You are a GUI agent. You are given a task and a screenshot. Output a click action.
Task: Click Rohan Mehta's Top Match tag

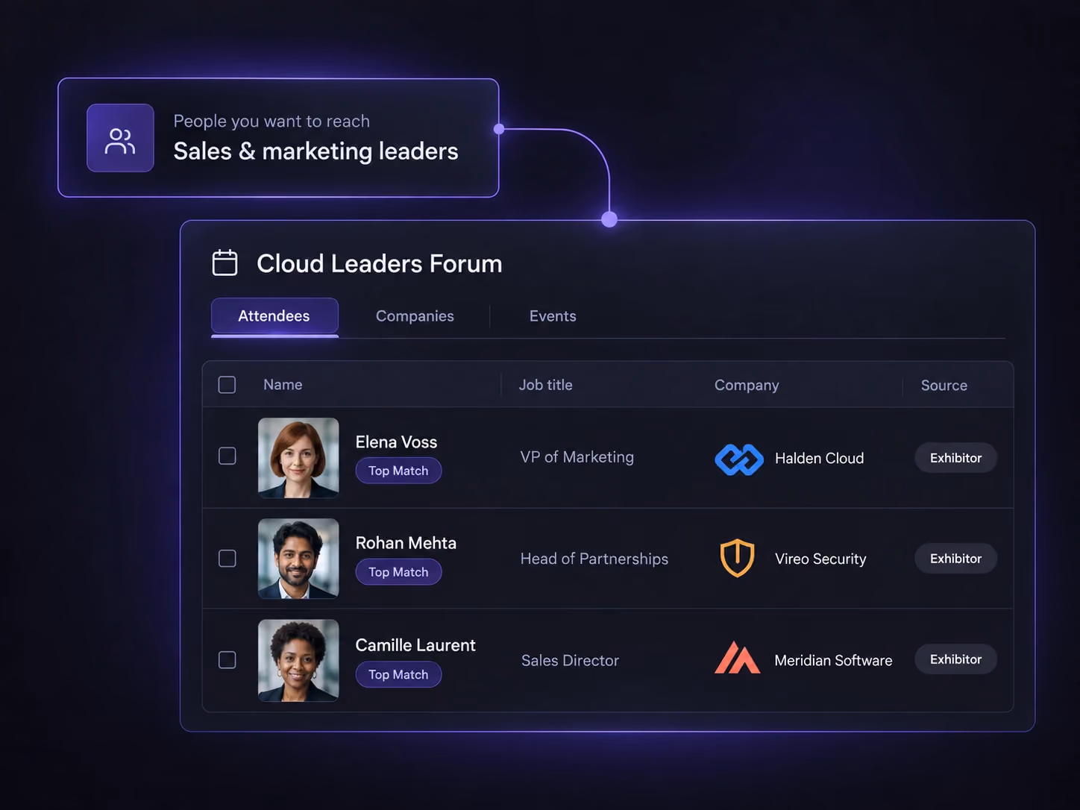pos(398,572)
